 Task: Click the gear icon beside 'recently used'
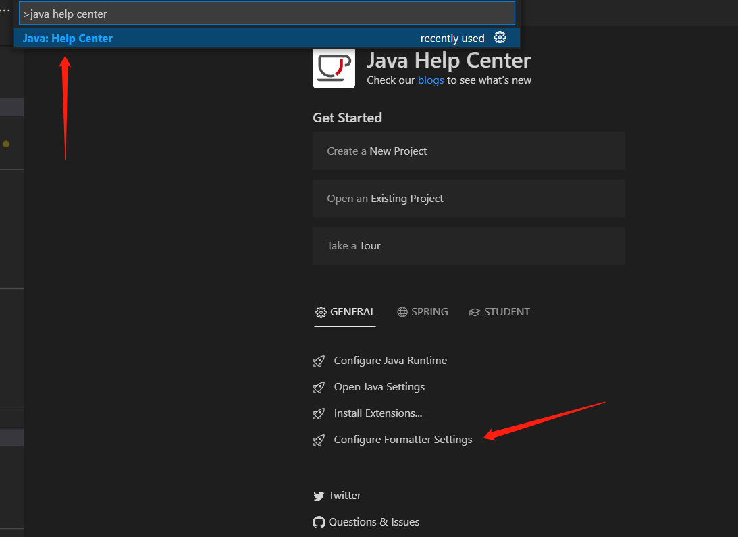coord(500,38)
